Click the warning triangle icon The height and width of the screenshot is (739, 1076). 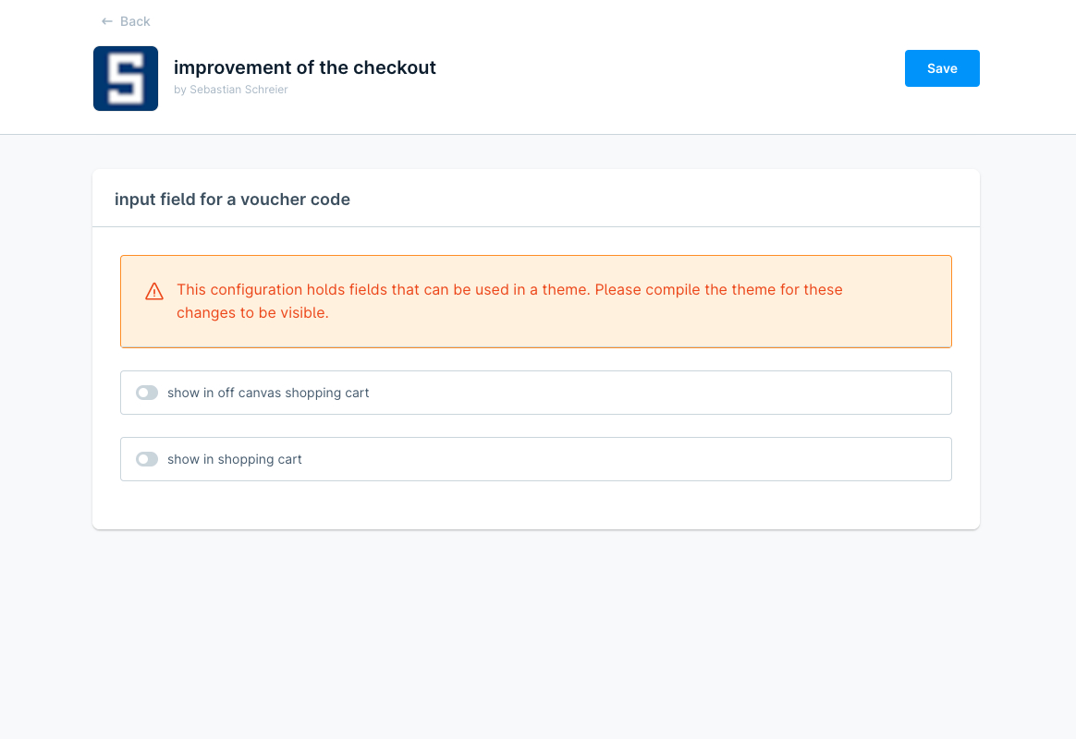[x=154, y=292]
